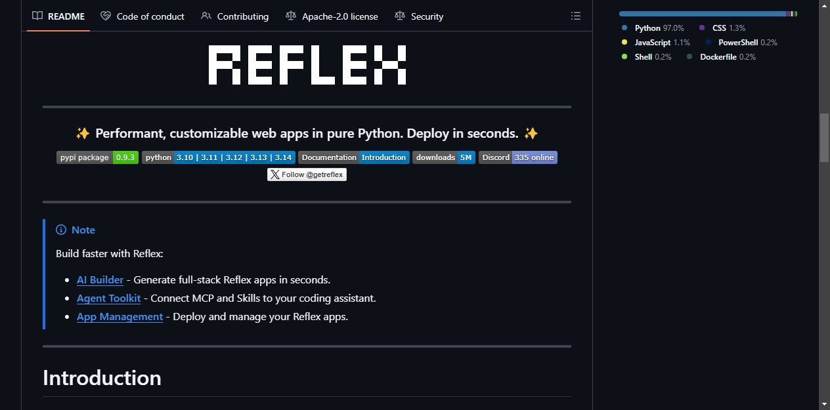Open the Contributing tab
830x410 pixels.
pos(234,16)
